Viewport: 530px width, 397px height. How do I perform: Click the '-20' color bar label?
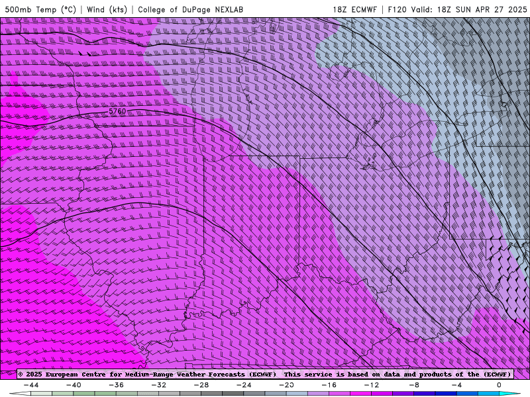point(287,385)
